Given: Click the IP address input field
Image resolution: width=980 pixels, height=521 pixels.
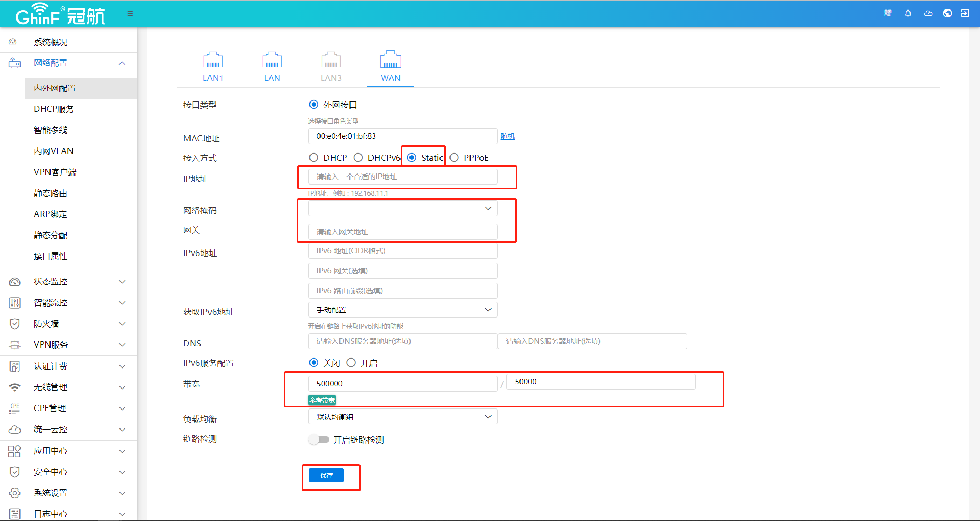Looking at the screenshot, I should pyautogui.click(x=403, y=177).
